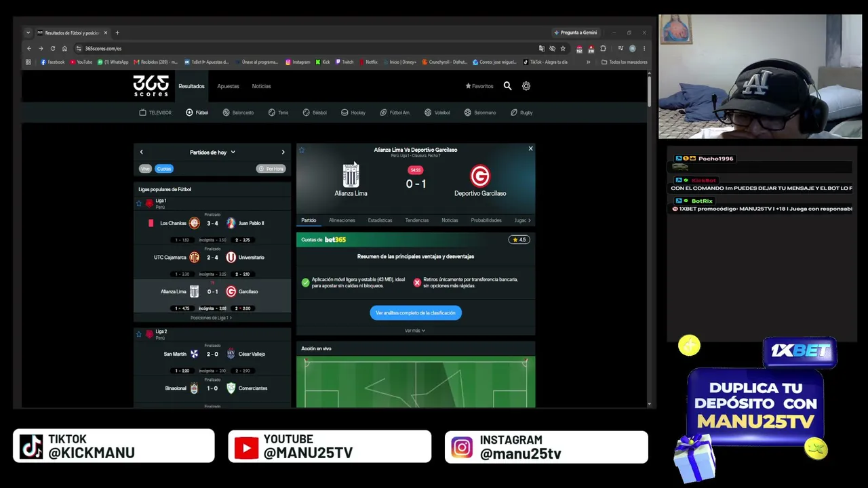Bookmark this page with the star icon
868x488 pixels.
click(563, 49)
